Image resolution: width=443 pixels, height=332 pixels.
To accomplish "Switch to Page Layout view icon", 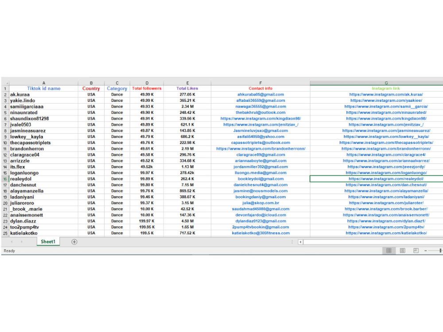I will 403,251.
